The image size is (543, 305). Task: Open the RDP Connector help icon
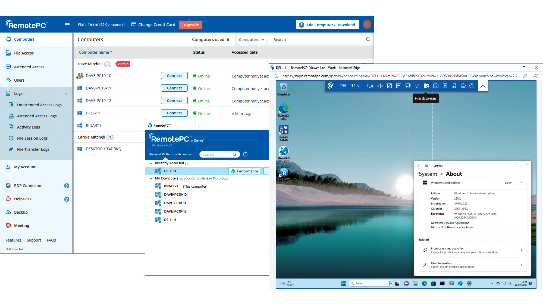67,186
